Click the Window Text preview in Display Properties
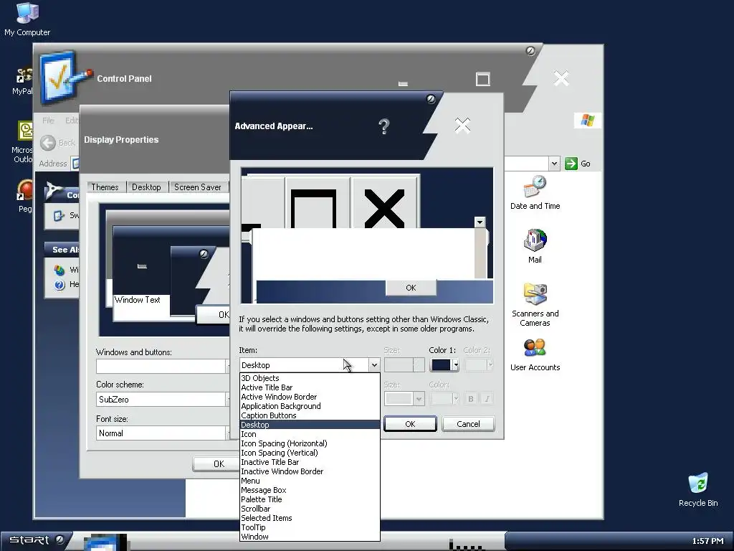This screenshot has width=734, height=551. tap(137, 300)
